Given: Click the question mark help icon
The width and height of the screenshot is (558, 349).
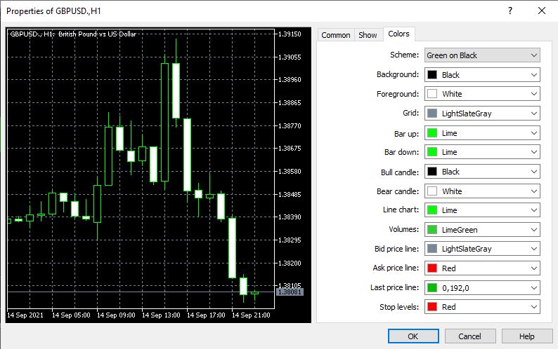Looking at the screenshot, I should pos(510,11).
